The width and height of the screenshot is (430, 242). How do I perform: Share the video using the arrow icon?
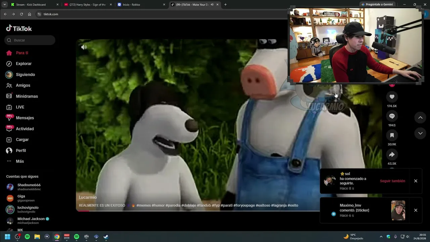392,155
